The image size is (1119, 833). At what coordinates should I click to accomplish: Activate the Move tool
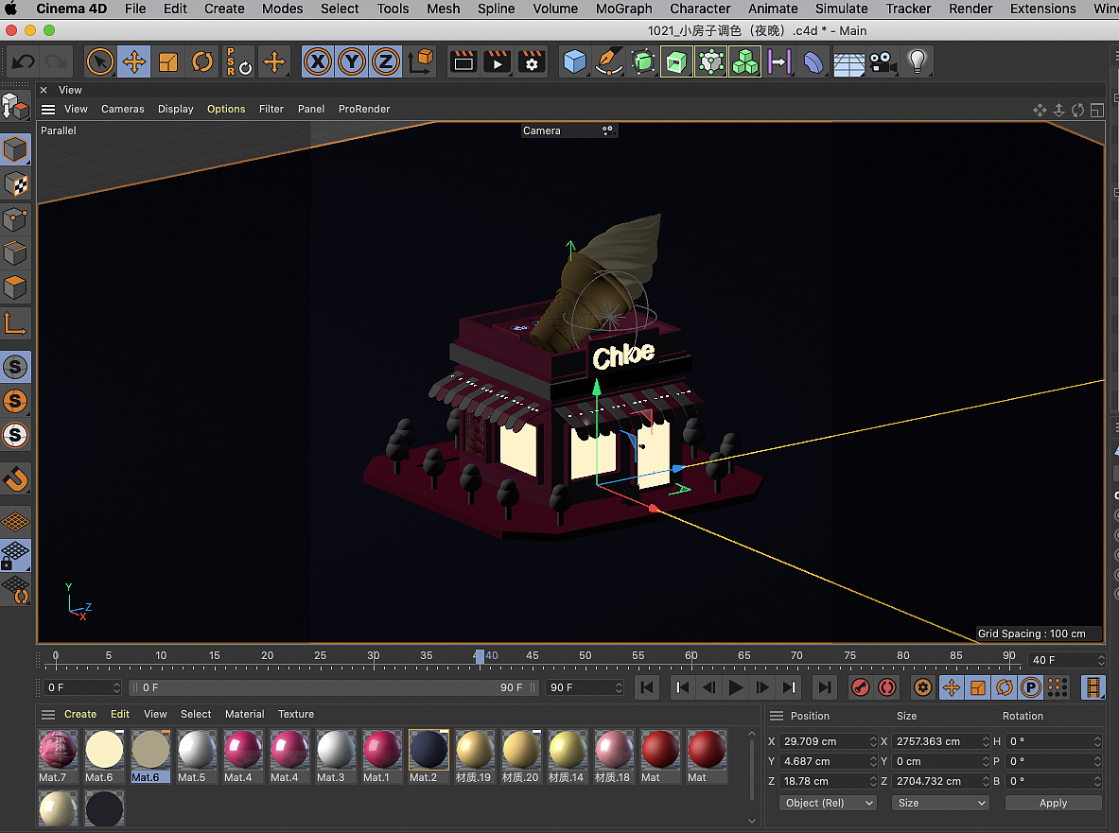pyautogui.click(x=134, y=62)
